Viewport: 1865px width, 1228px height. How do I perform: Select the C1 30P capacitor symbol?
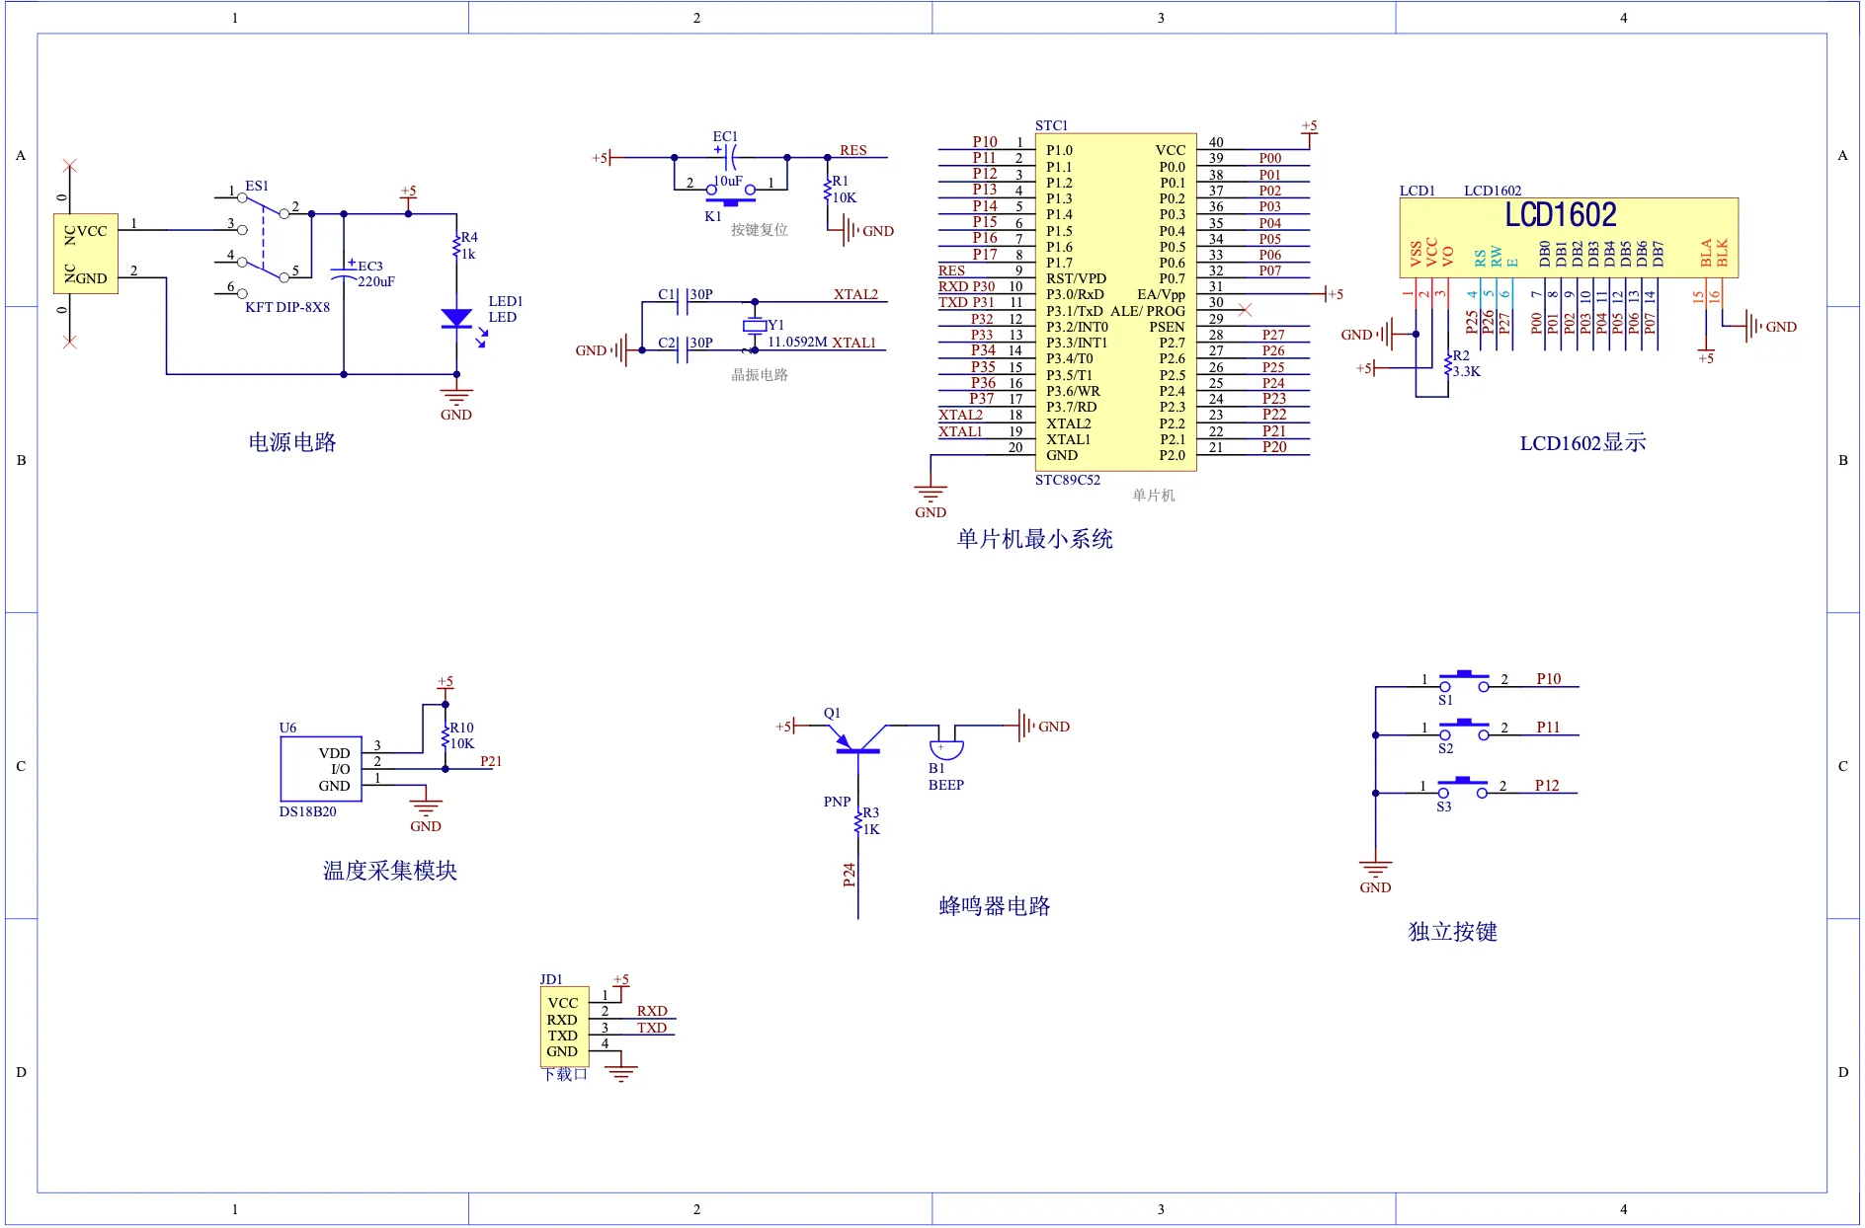pos(681,301)
